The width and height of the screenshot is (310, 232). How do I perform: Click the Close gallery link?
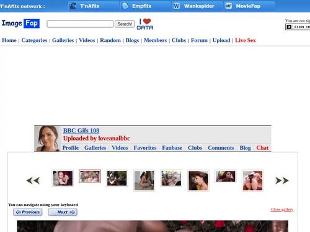pos(282,210)
